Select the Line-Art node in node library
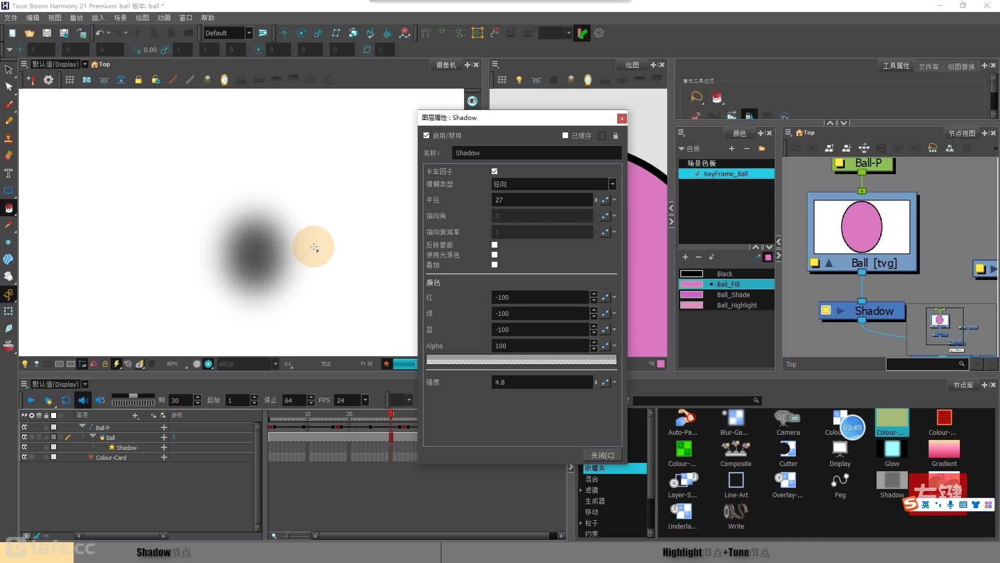1000x563 pixels. point(735,485)
